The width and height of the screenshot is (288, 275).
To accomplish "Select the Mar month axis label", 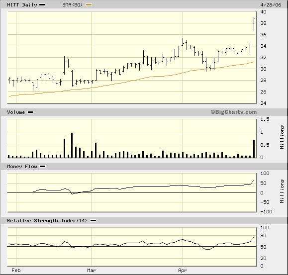I will (x=92, y=270).
